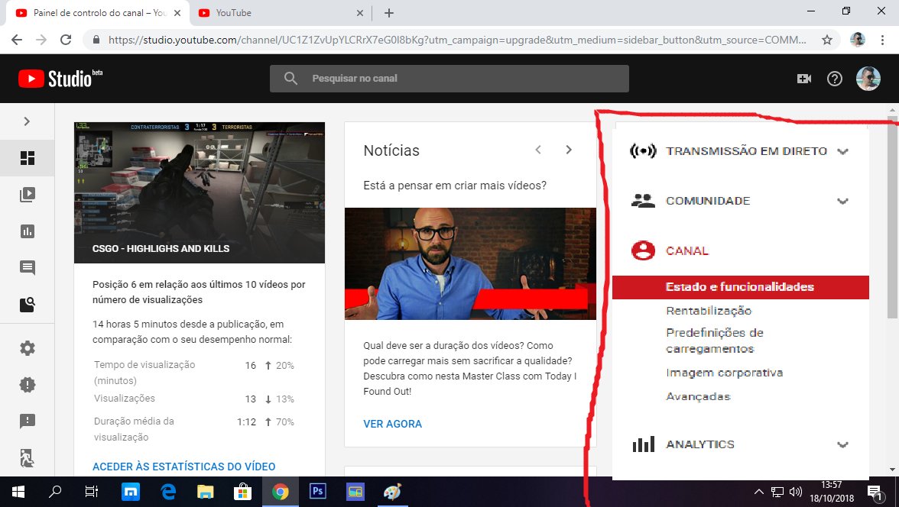Image resolution: width=899 pixels, height=507 pixels.
Task: Open the Chrome menu with three dots
Action: 882,40
